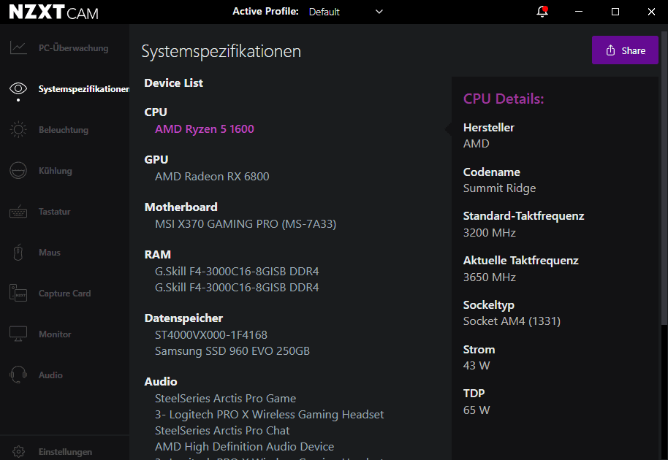Click the 65 W TDP value
The height and width of the screenshot is (460, 668).
pyautogui.click(x=477, y=410)
